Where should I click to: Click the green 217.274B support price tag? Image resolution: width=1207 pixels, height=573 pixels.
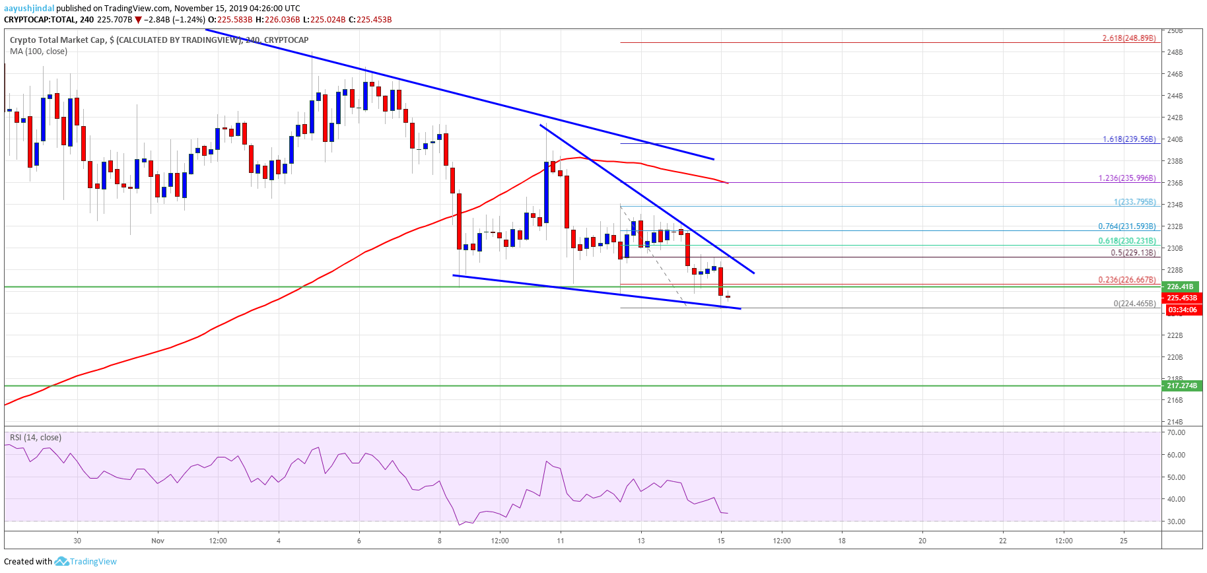[x=1182, y=386]
